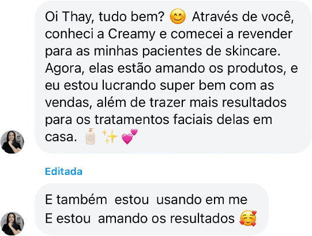312x236 pixels.
Task: Click the smiling face with hearts emoji
Action: click(248, 219)
